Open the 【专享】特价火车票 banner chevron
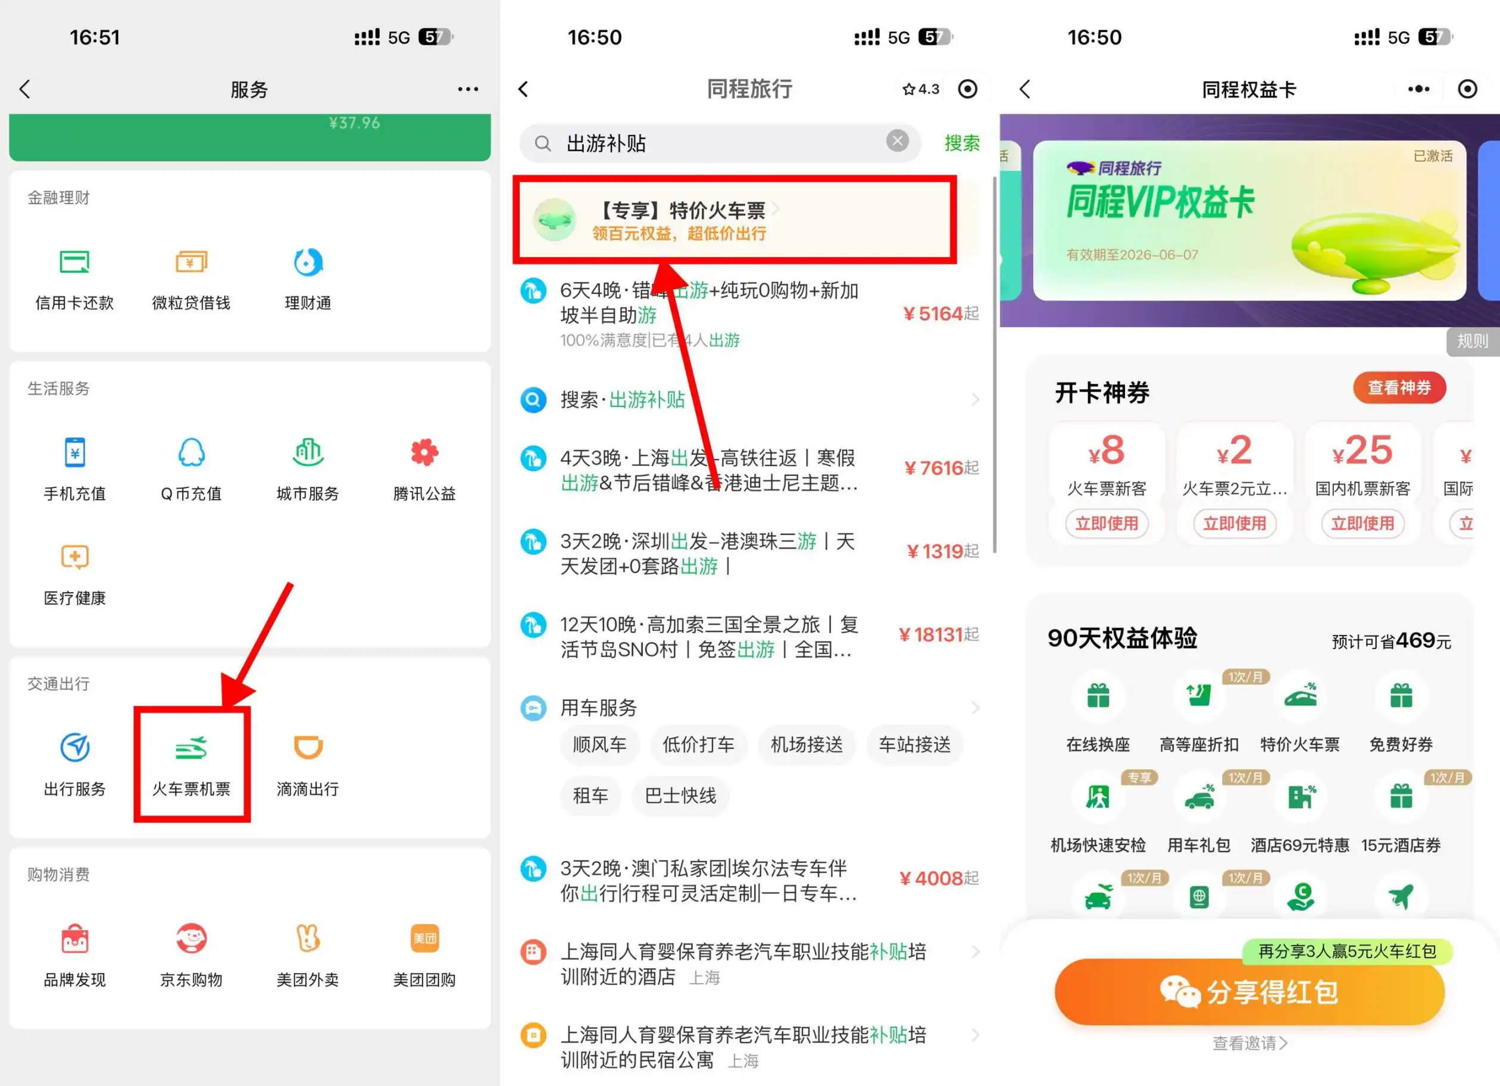This screenshot has width=1500, height=1086. click(775, 208)
